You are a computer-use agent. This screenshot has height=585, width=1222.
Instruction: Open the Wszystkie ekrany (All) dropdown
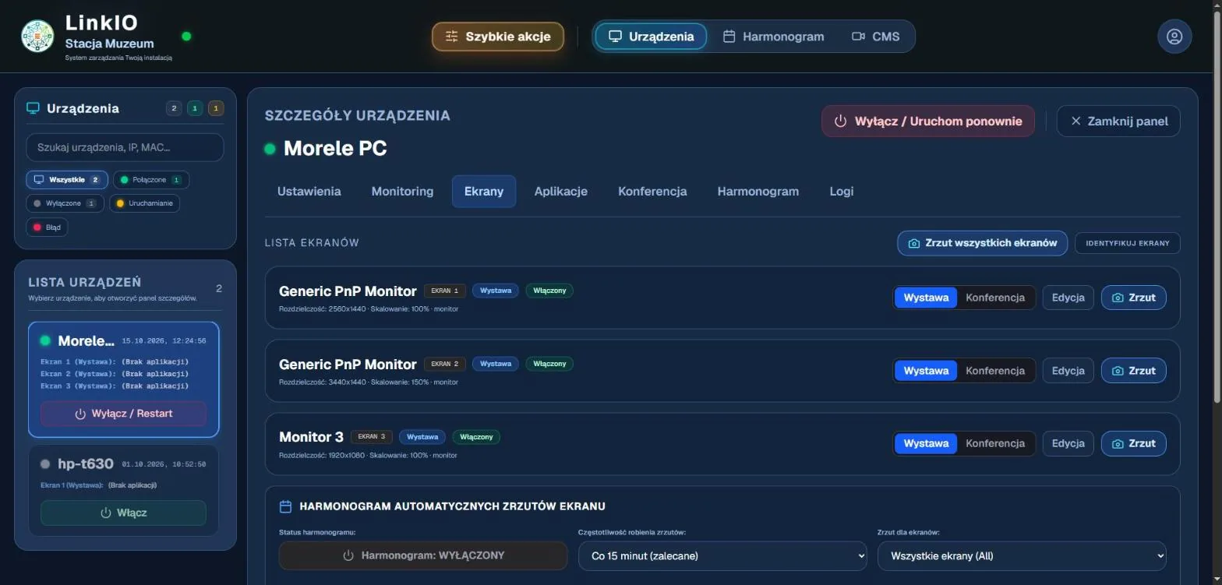(1022, 555)
